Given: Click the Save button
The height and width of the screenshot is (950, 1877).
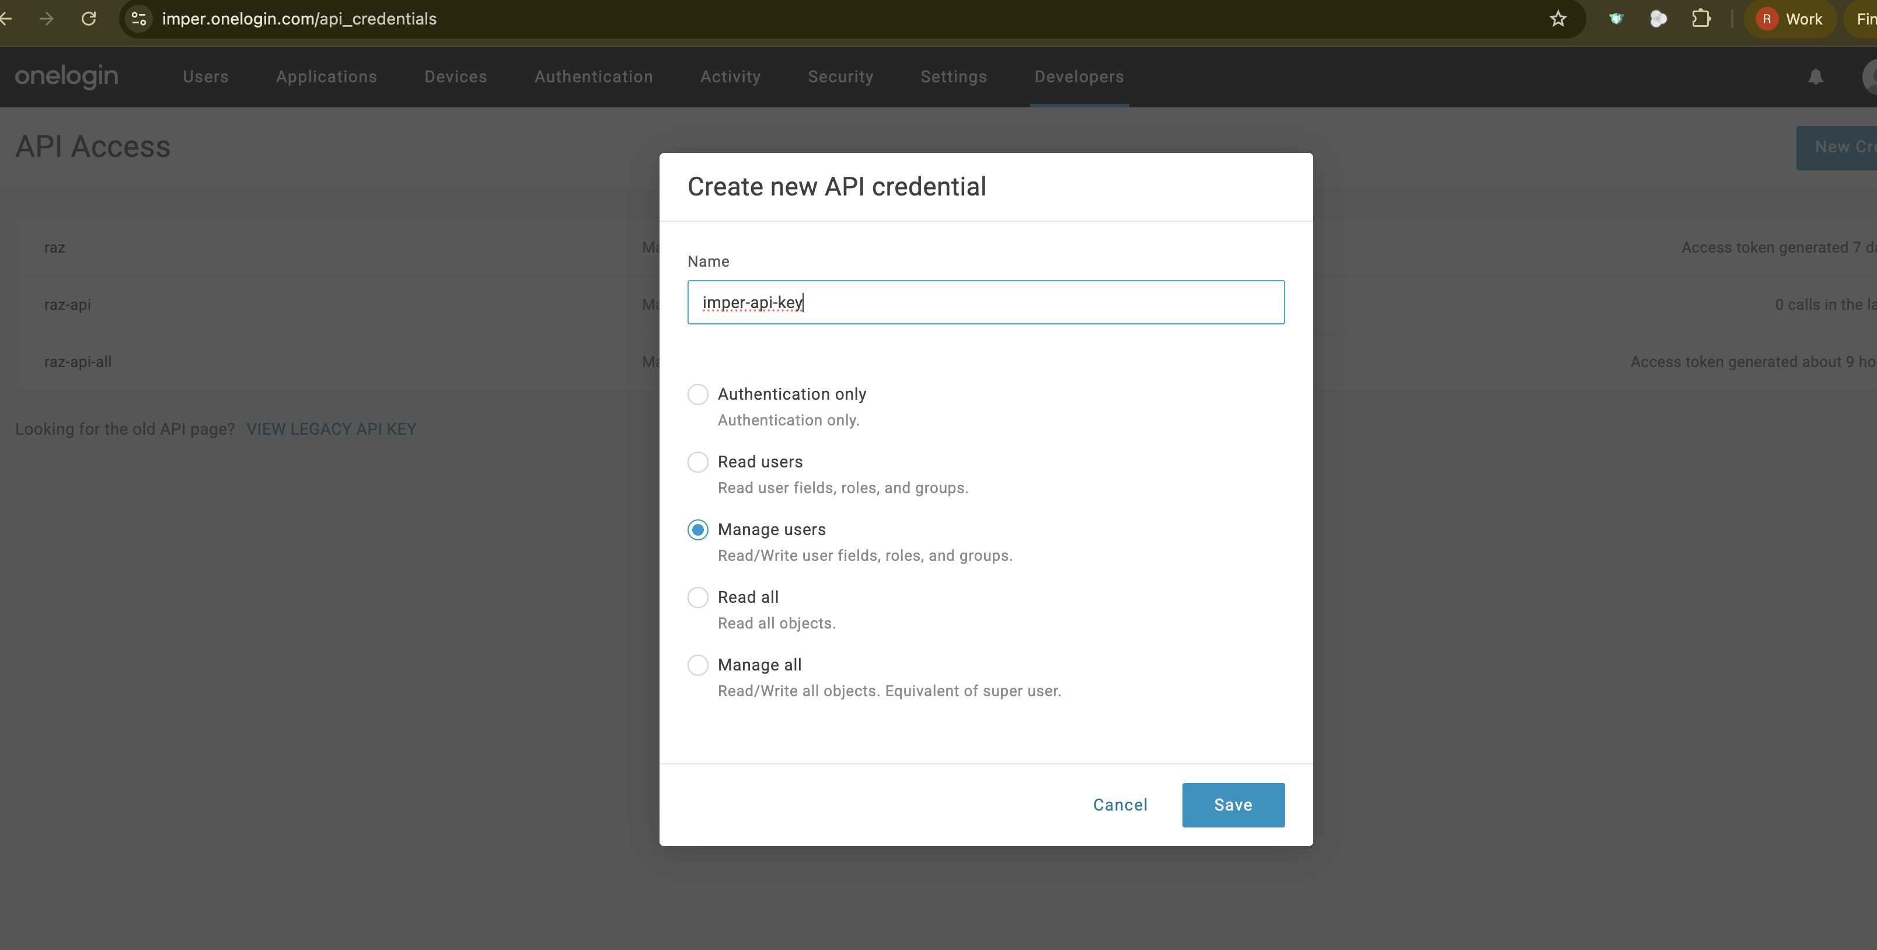Looking at the screenshot, I should 1233,805.
